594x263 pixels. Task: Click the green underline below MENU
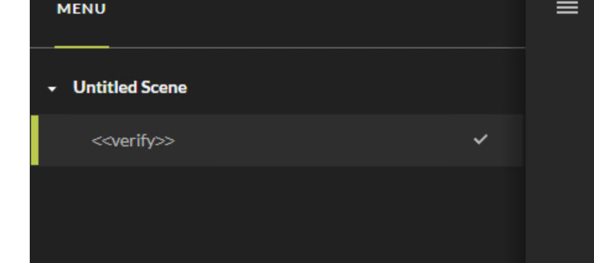click(81, 47)
